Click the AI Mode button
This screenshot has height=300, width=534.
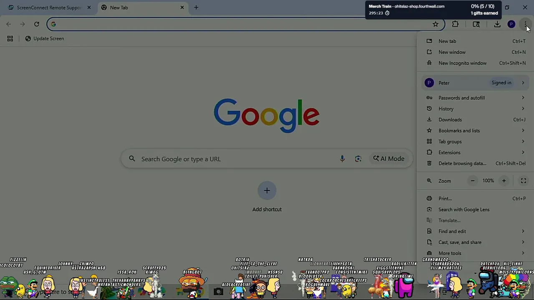tap(389, 159)
